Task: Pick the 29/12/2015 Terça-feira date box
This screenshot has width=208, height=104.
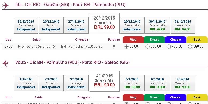Action: tap(132, 25)
